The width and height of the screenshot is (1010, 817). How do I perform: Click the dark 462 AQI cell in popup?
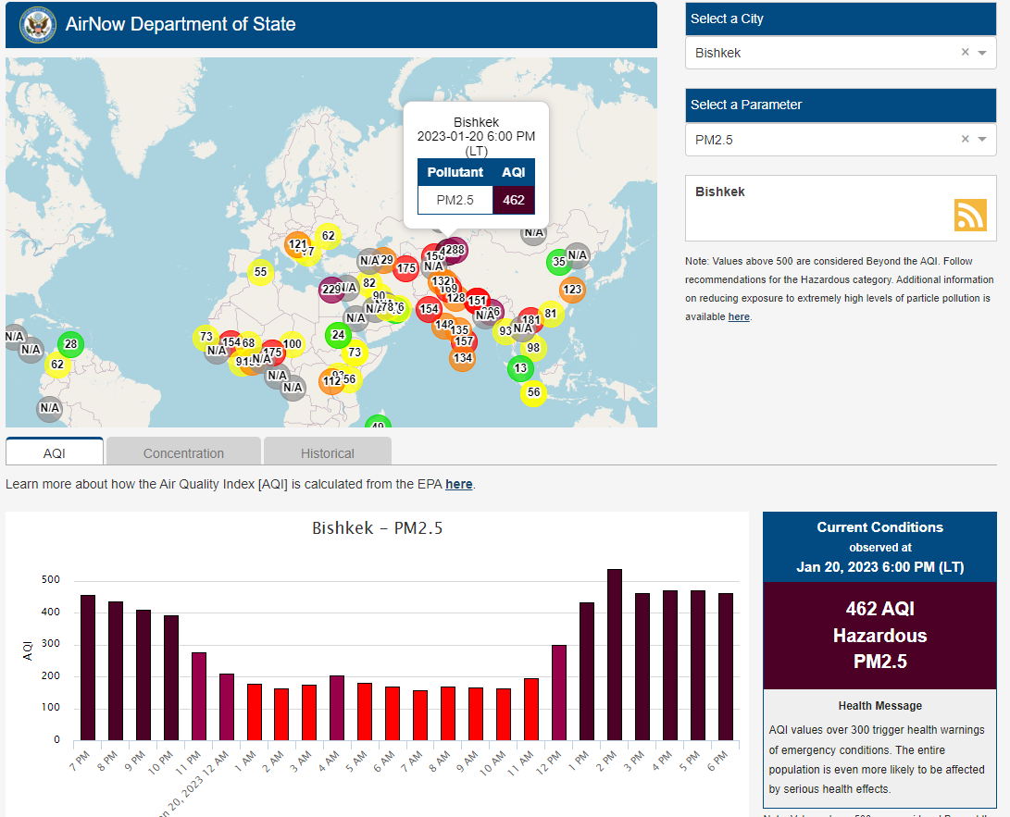513,200
